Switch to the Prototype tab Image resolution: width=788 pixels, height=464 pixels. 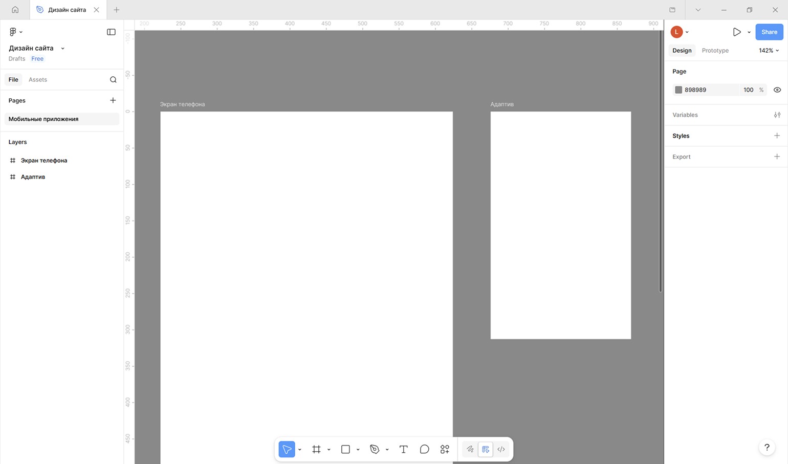[x=715, y=50]
